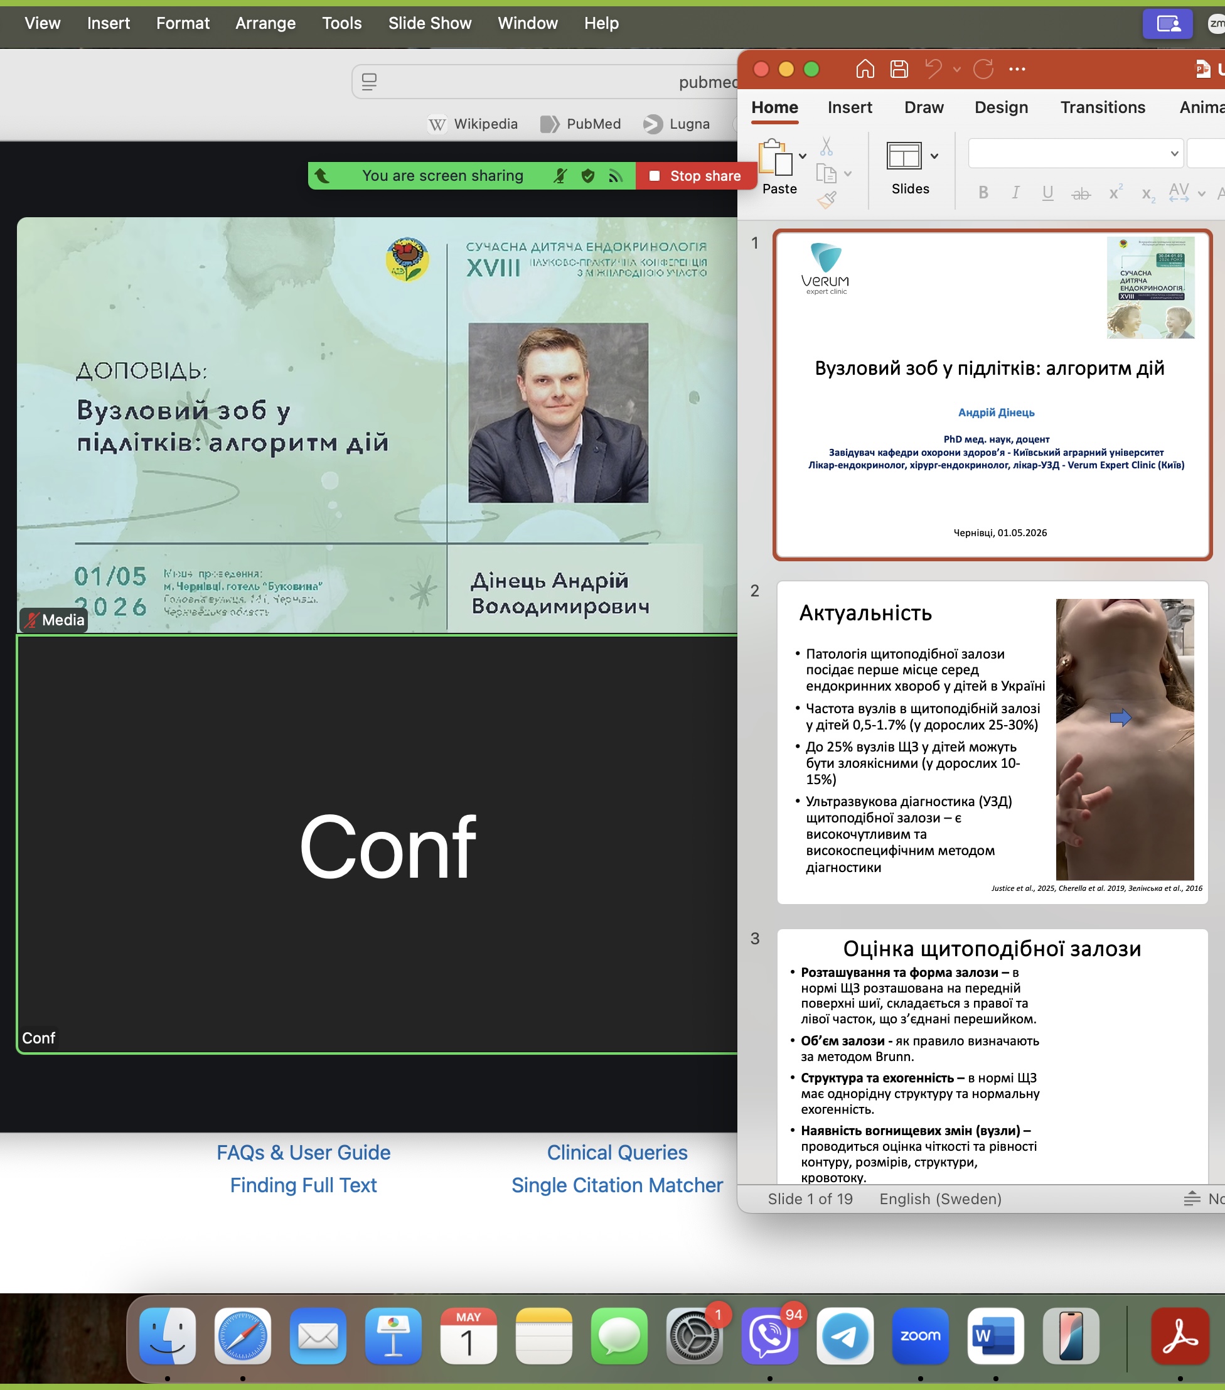This screenshot has height=1390, width=1225.
Task: Click the Cut scissors icon
Action: (826, 146)
